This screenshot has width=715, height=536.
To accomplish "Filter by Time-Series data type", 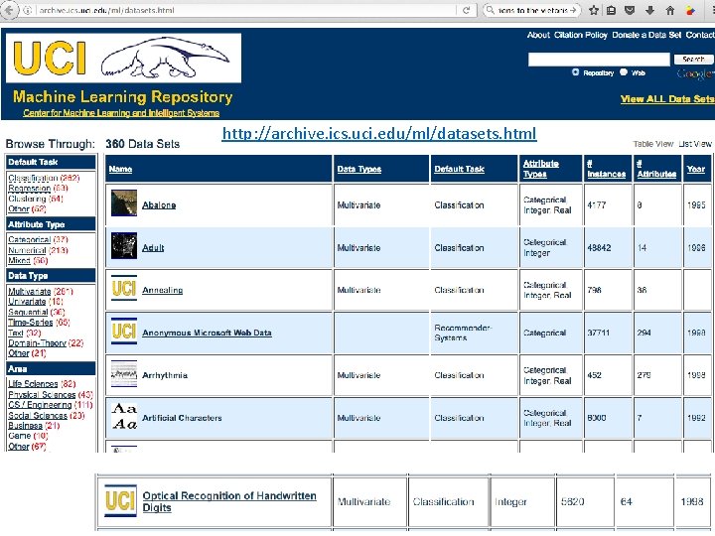I will pyautogui.click(x=31, y=323).
